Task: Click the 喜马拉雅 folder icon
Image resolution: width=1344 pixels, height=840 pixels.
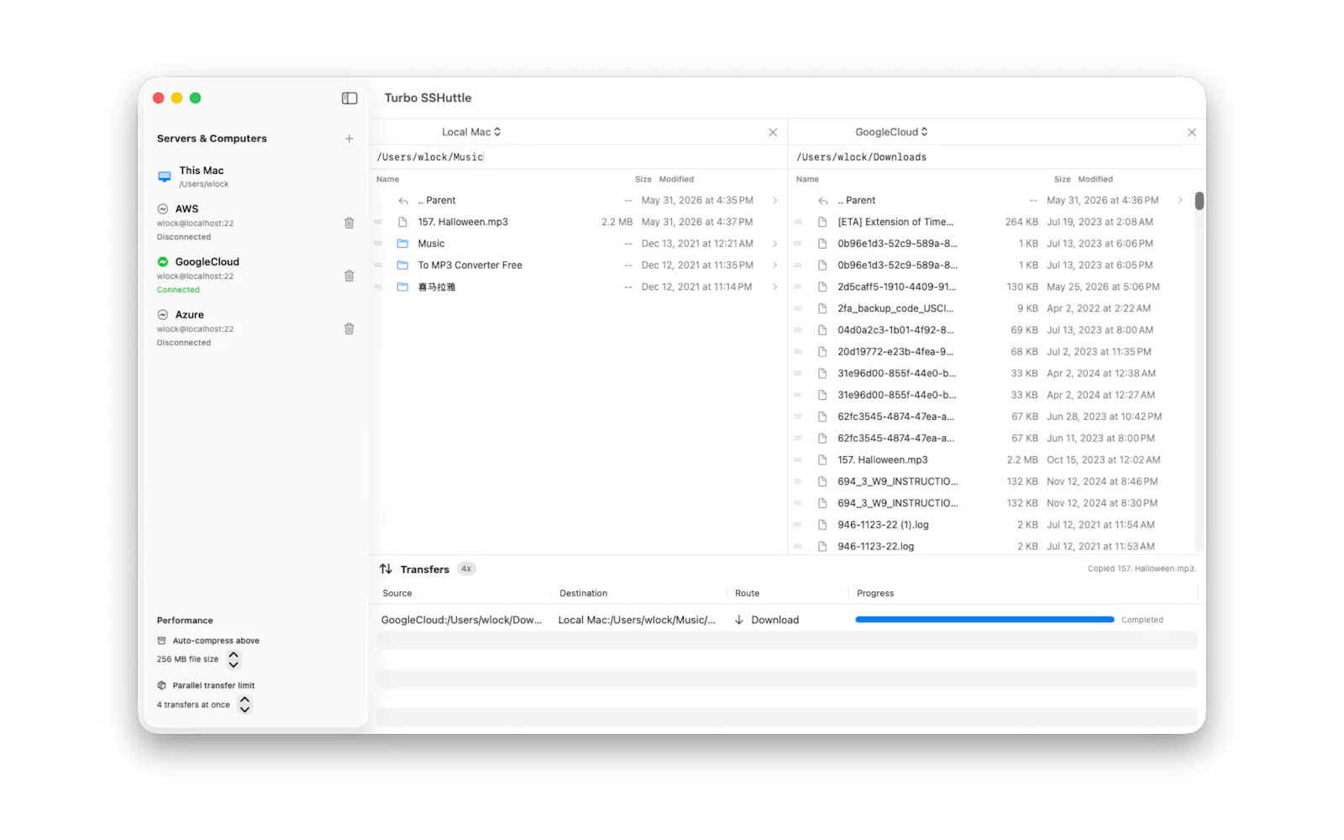Action: tap(402, 287)
